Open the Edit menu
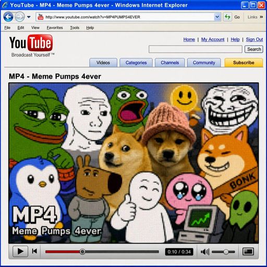267x267 pixels. (21, 28)
